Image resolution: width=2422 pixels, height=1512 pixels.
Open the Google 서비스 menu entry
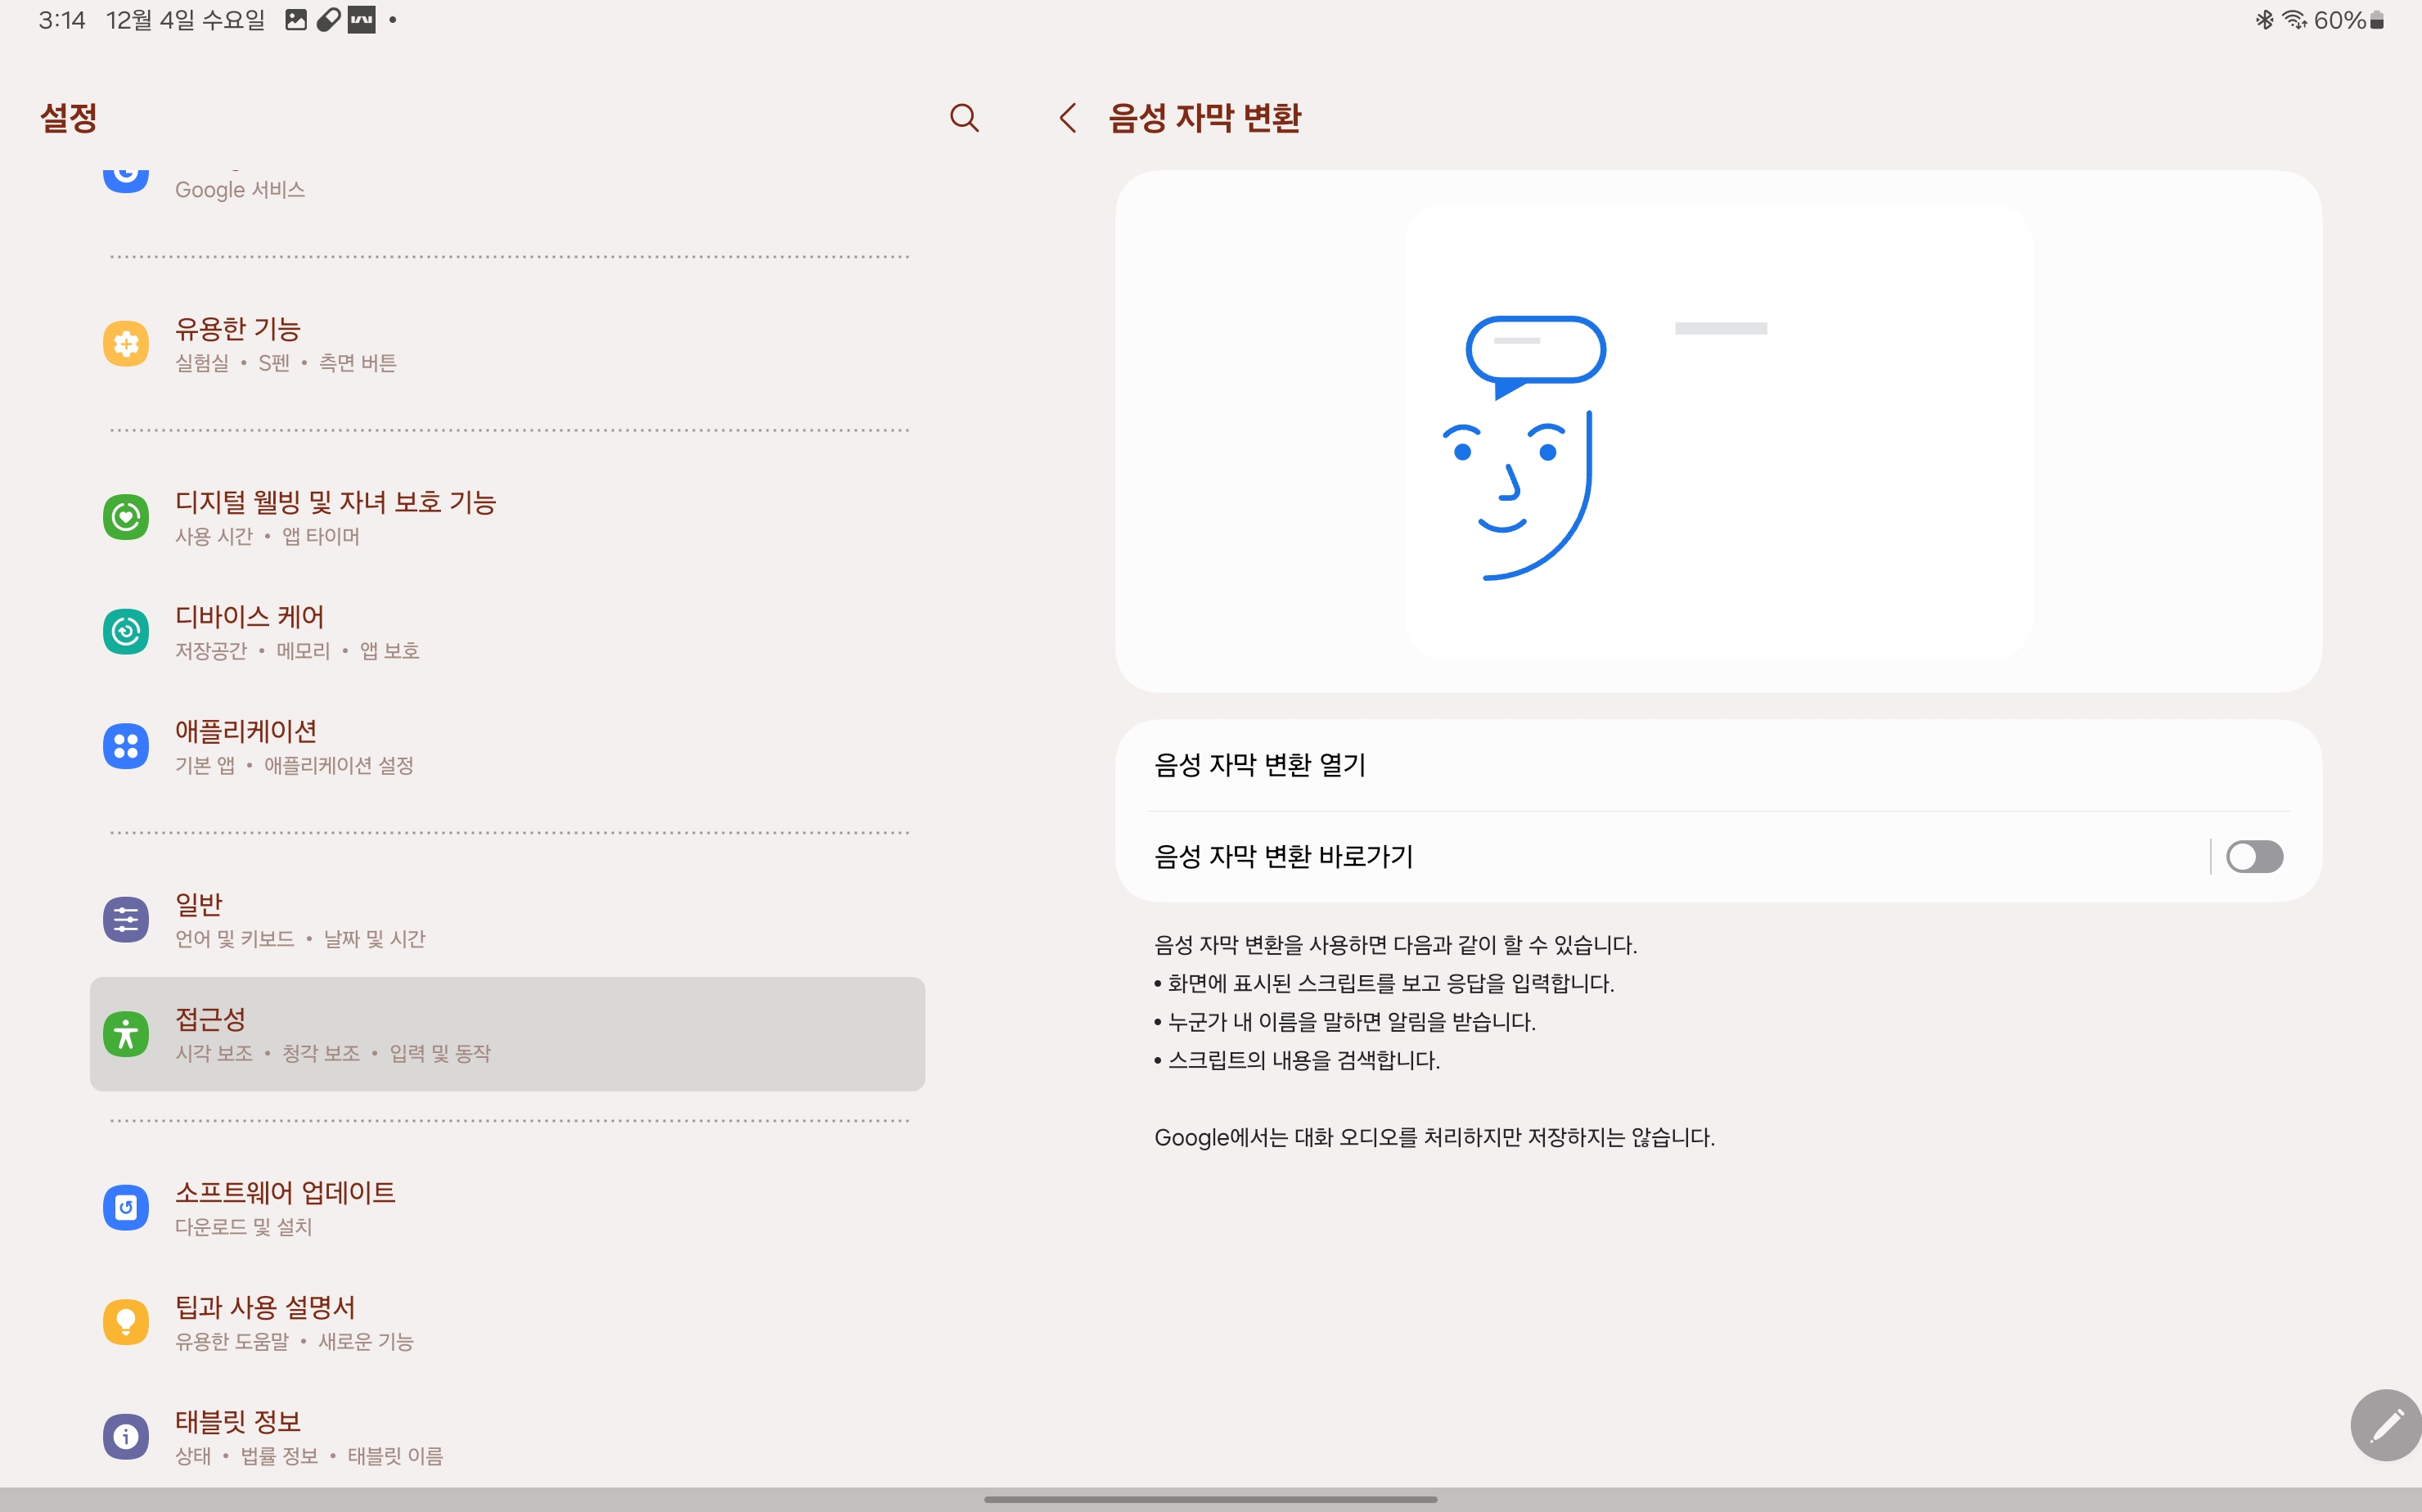tap(240, 189)
